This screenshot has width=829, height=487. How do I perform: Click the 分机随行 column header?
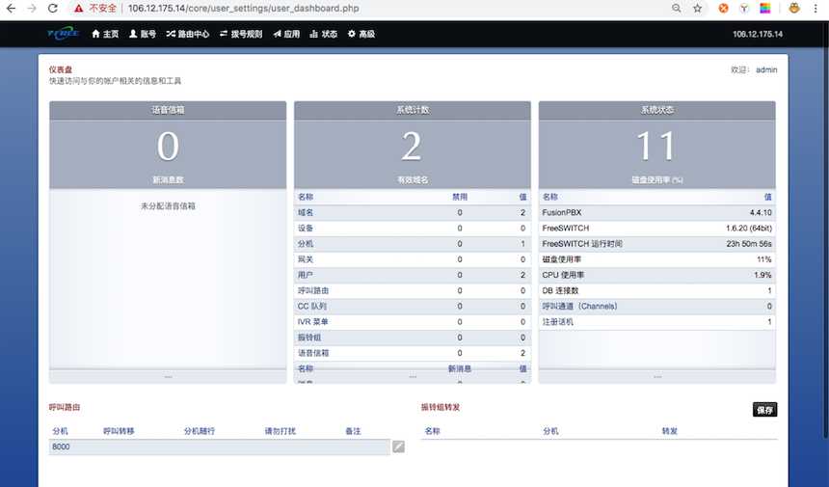200,431
